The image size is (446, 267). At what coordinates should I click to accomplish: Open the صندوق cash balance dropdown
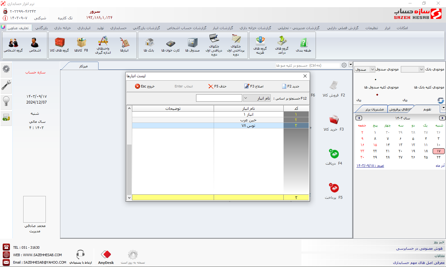point(365,69)
